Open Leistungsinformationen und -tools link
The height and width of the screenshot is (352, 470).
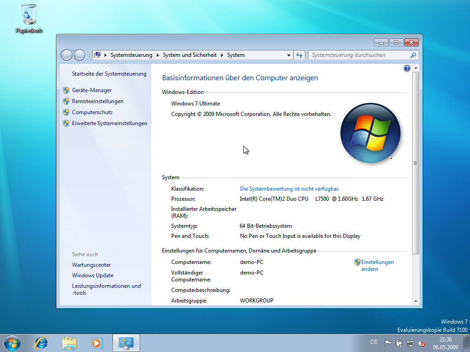coord(106,290)
